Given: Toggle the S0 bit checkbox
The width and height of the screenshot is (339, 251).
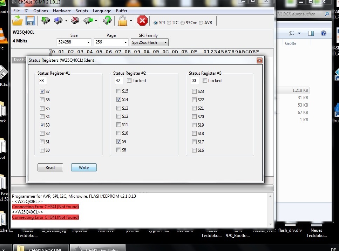Looking at the screenshot, I should (42, 150).
